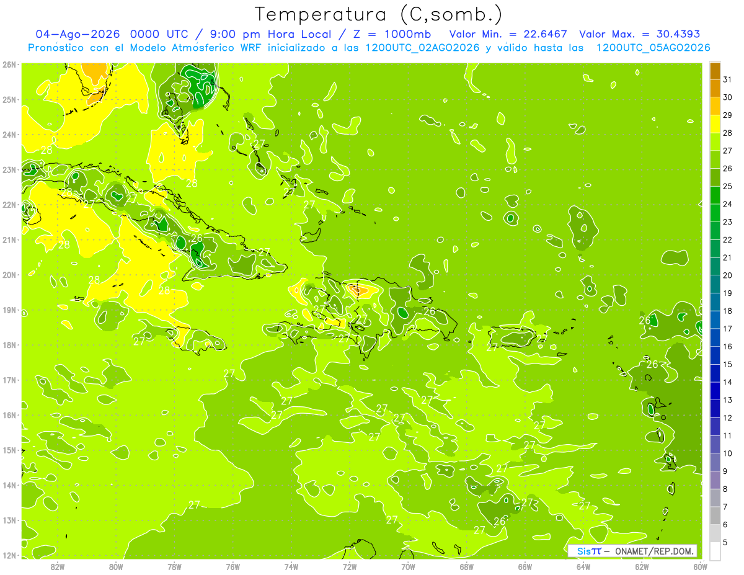
Task: Click the 66W longitude axis label
Action: (525, 566)
